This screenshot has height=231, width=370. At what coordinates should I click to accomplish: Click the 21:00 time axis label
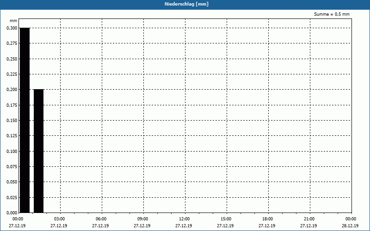click(x=309, y=219)
